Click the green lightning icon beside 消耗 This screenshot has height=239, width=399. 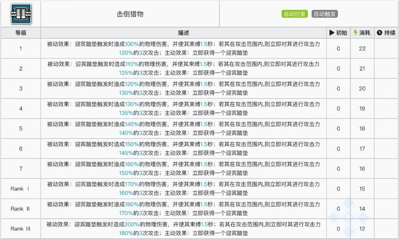tap(355, 33)
